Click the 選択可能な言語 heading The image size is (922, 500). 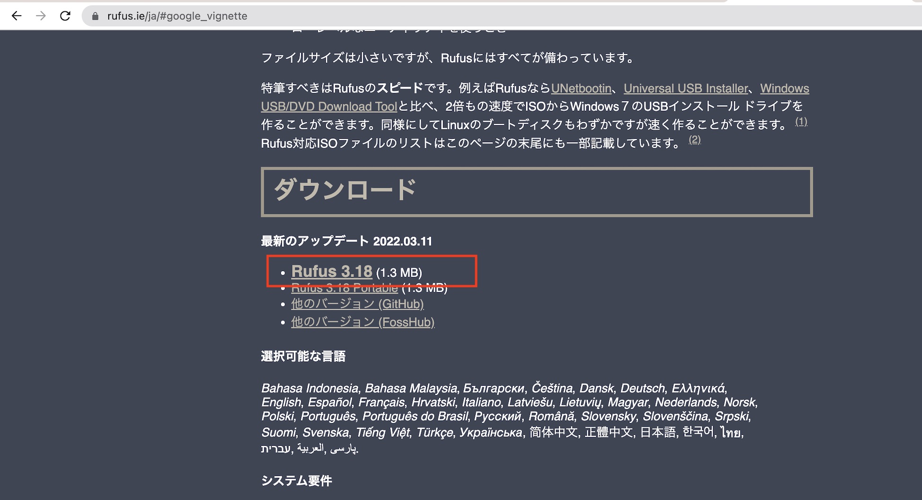click(x=303, y=356)
